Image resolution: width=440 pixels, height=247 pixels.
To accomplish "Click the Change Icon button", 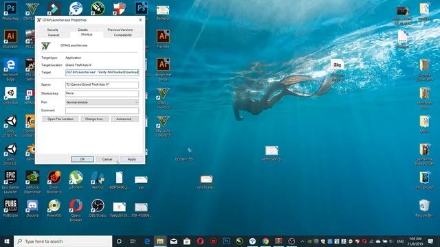I will [95, 119].
